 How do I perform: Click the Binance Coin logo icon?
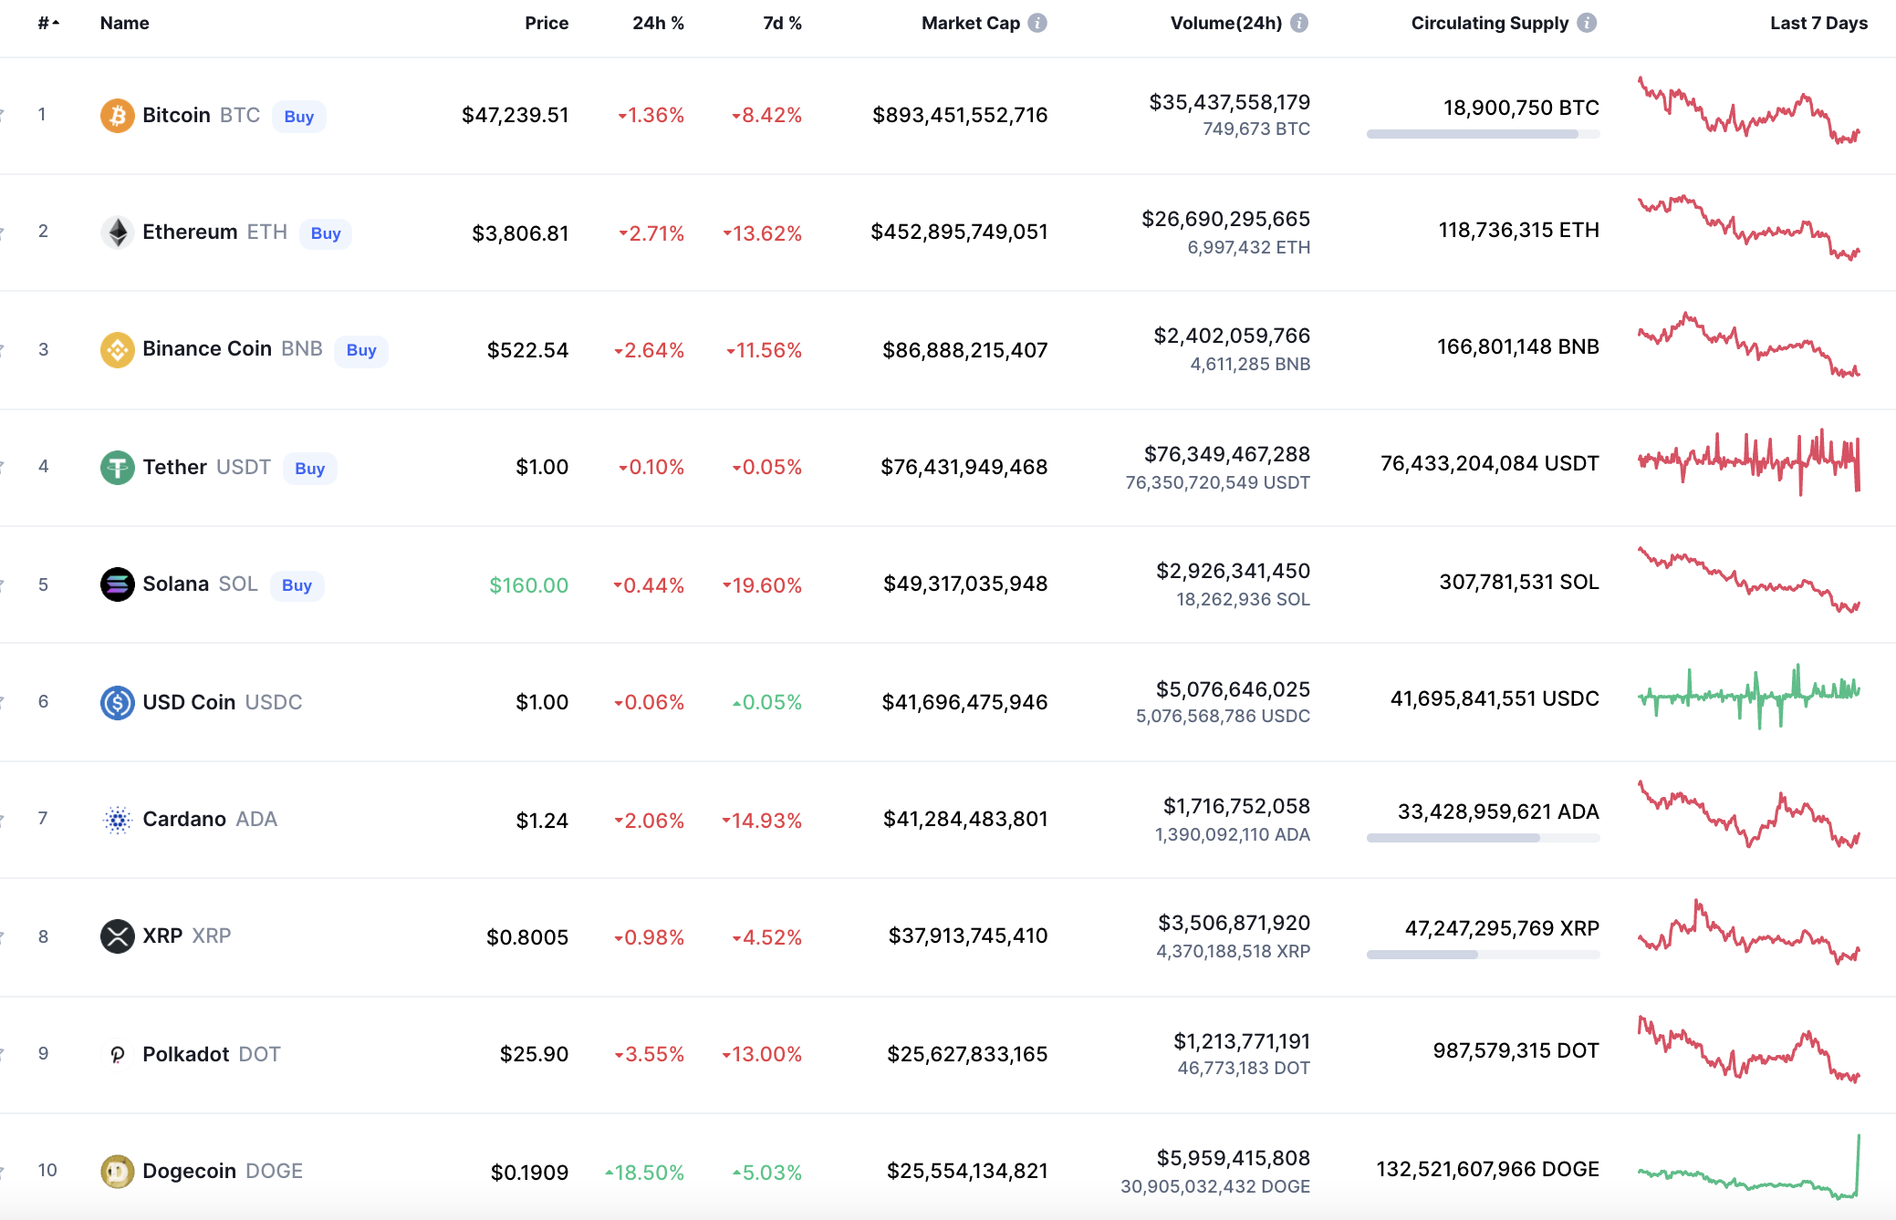[x=117, y=349]
